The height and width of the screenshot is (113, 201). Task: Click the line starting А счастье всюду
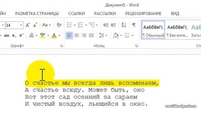click(85, 90)
